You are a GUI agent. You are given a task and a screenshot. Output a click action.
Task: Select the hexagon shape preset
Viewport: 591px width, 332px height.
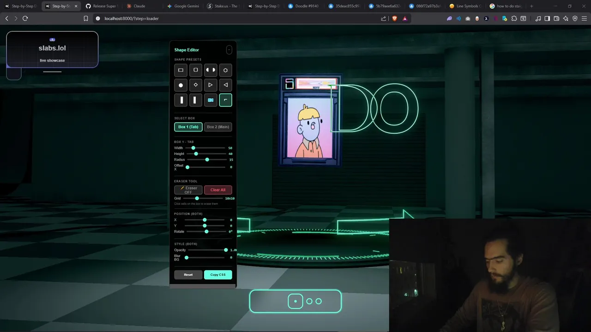click(225, 70)
